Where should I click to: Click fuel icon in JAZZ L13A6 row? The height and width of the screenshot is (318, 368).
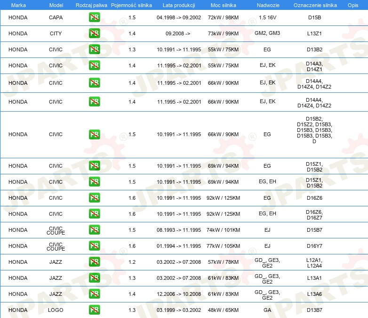tap(94, 294)
